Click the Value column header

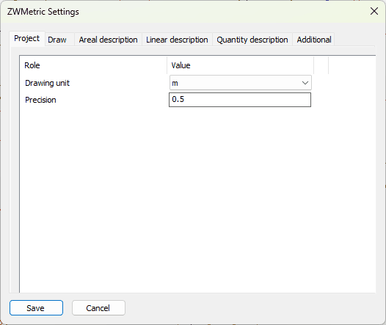tap(240, 65)
